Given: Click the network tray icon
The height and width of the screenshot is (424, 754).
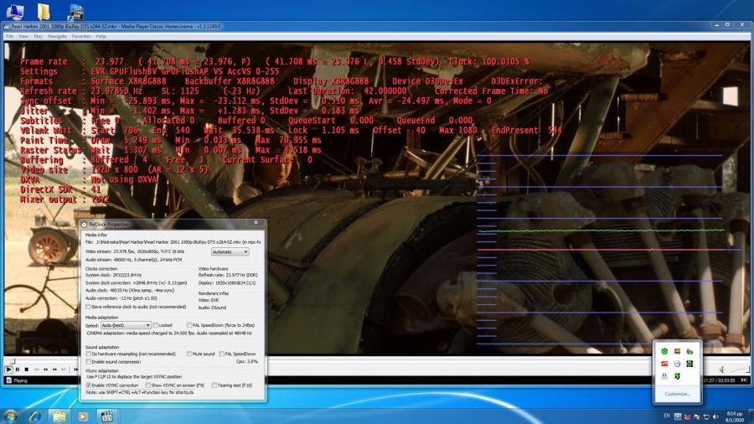Looking at the screenshot, I should tap(706, 416).
